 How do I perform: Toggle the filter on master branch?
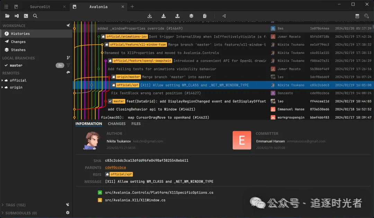[68, 65]
